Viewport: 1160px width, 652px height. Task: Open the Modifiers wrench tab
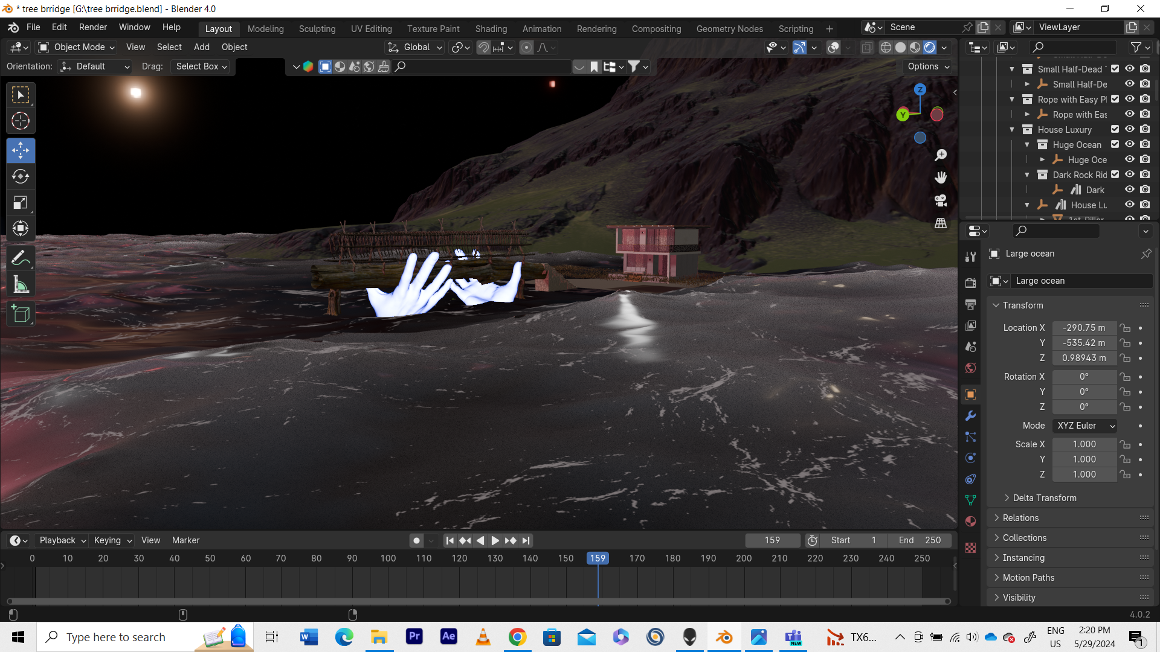pyautogui.click(x=971, y=416)
